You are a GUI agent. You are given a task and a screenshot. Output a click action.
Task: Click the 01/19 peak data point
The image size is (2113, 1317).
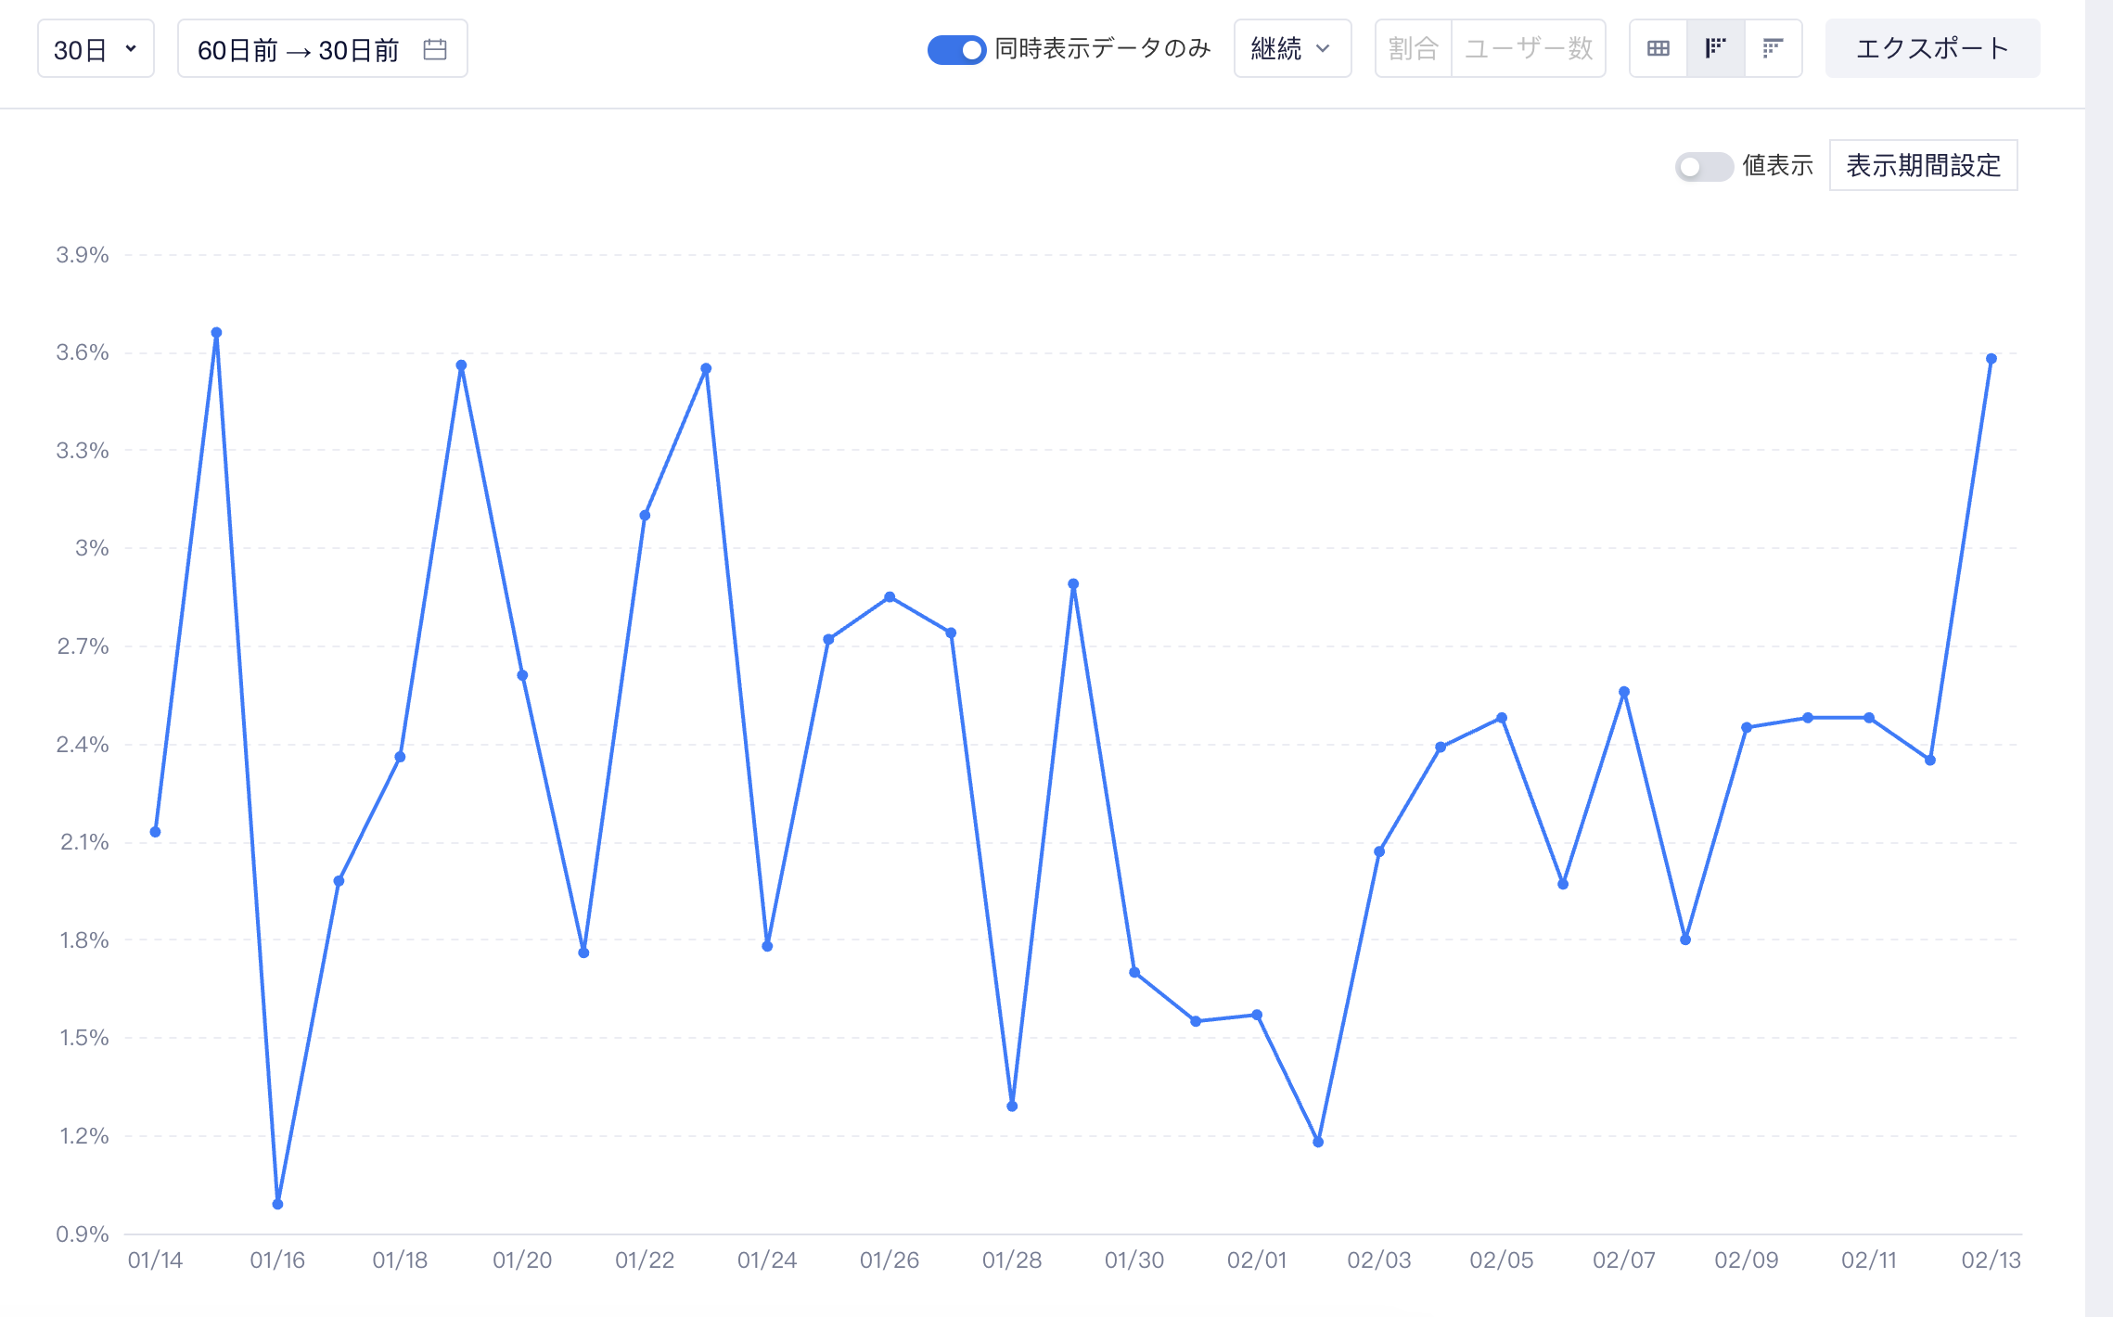tap(461, 365)
